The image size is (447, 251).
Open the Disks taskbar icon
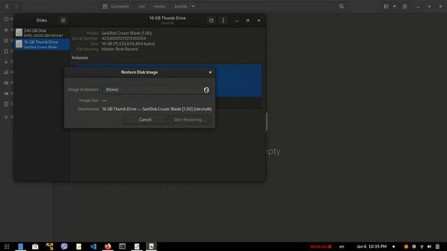click(x=152, y=246)
